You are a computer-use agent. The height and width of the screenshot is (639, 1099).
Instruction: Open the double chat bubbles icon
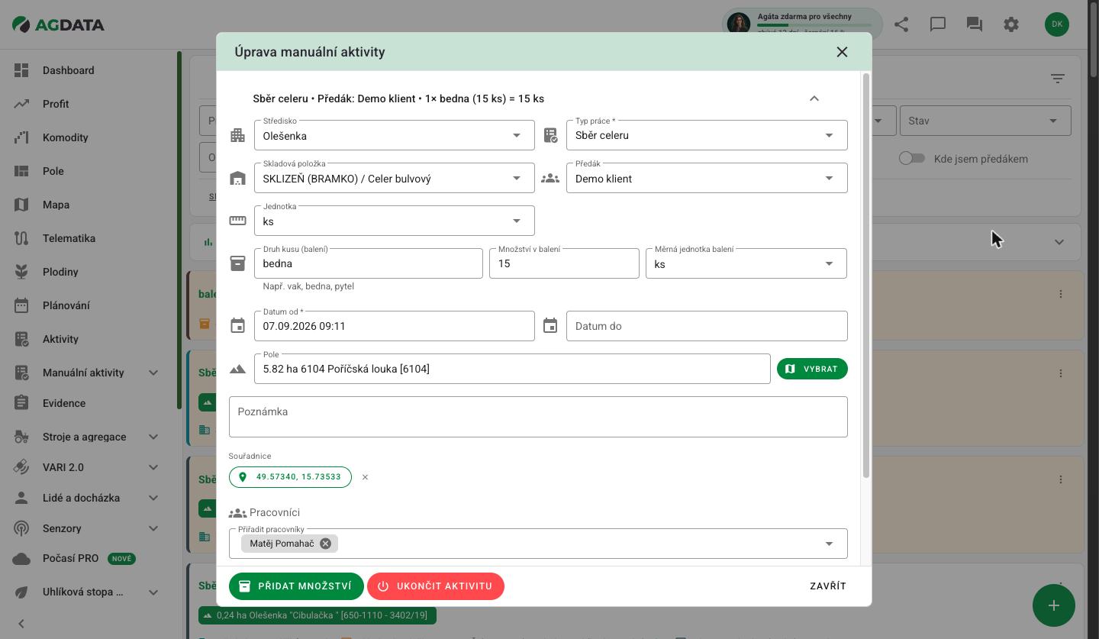pos(975,24)
